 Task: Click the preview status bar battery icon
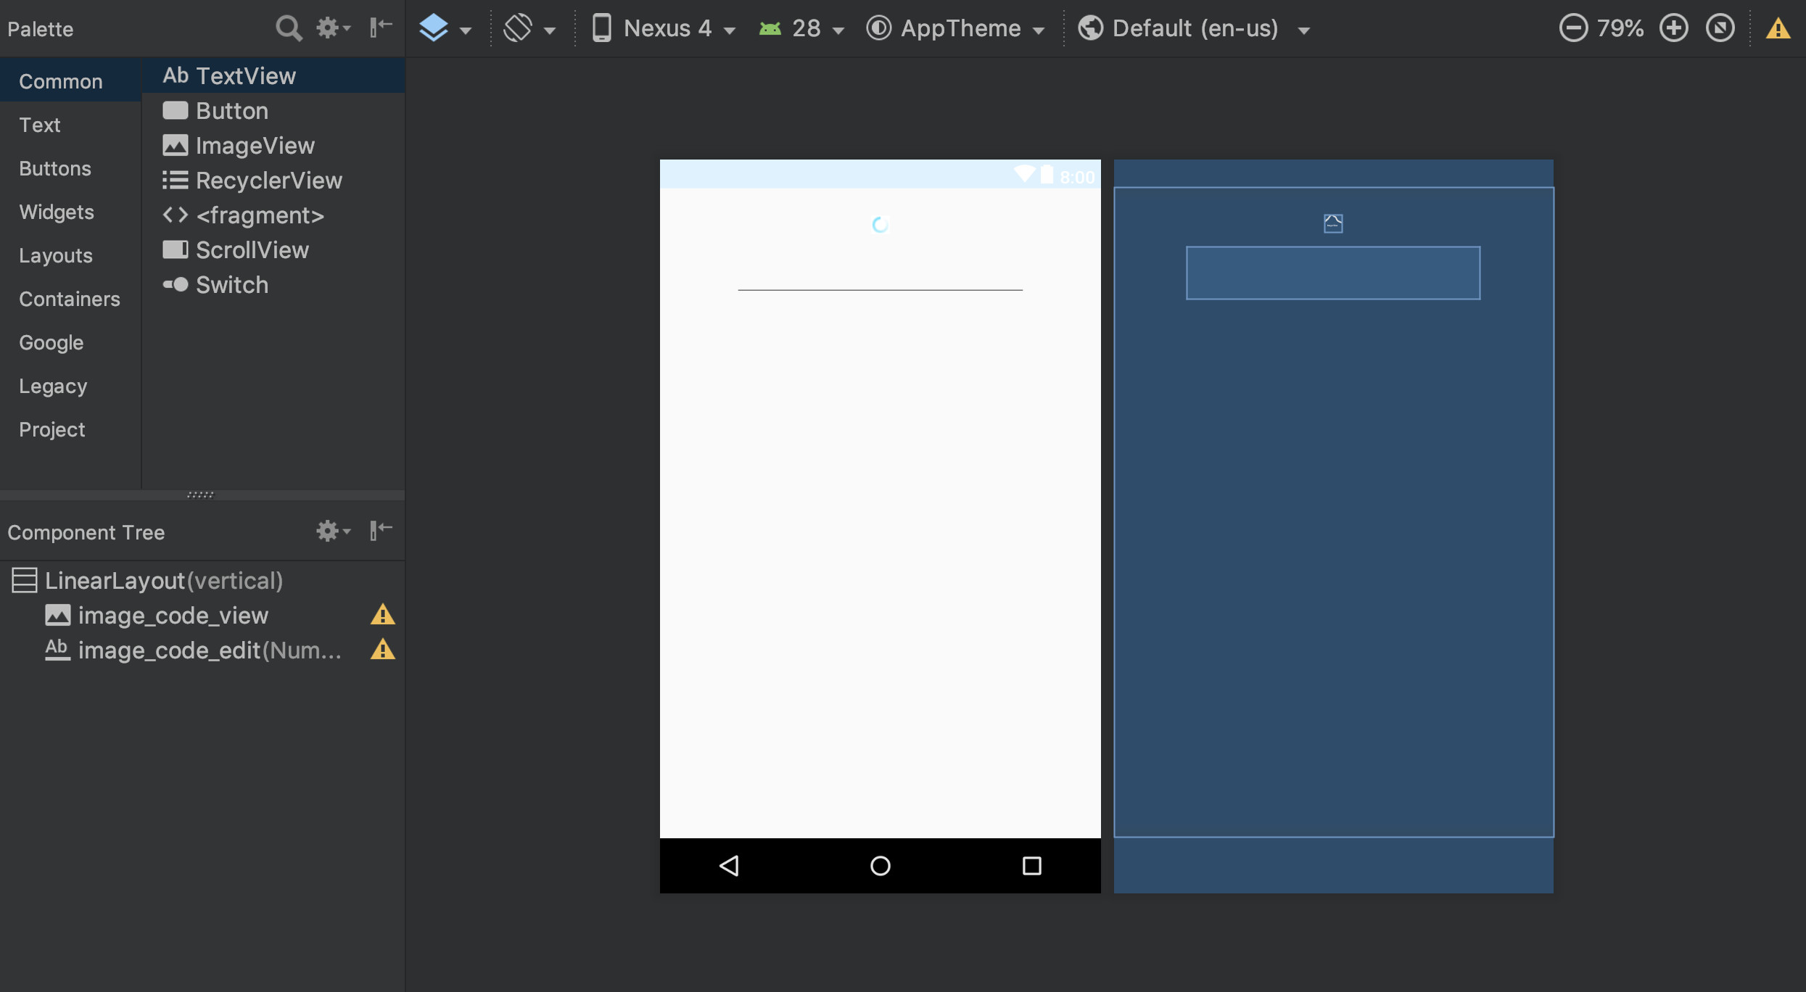point(1047,175)
